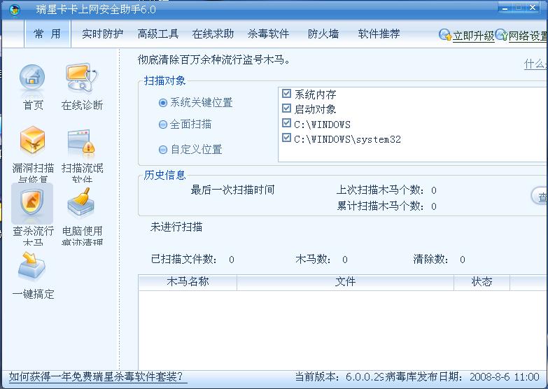Screen dimensions: 548x389
Task: Minimize the 瑞星卡卡 window
Action: (505, 8)
